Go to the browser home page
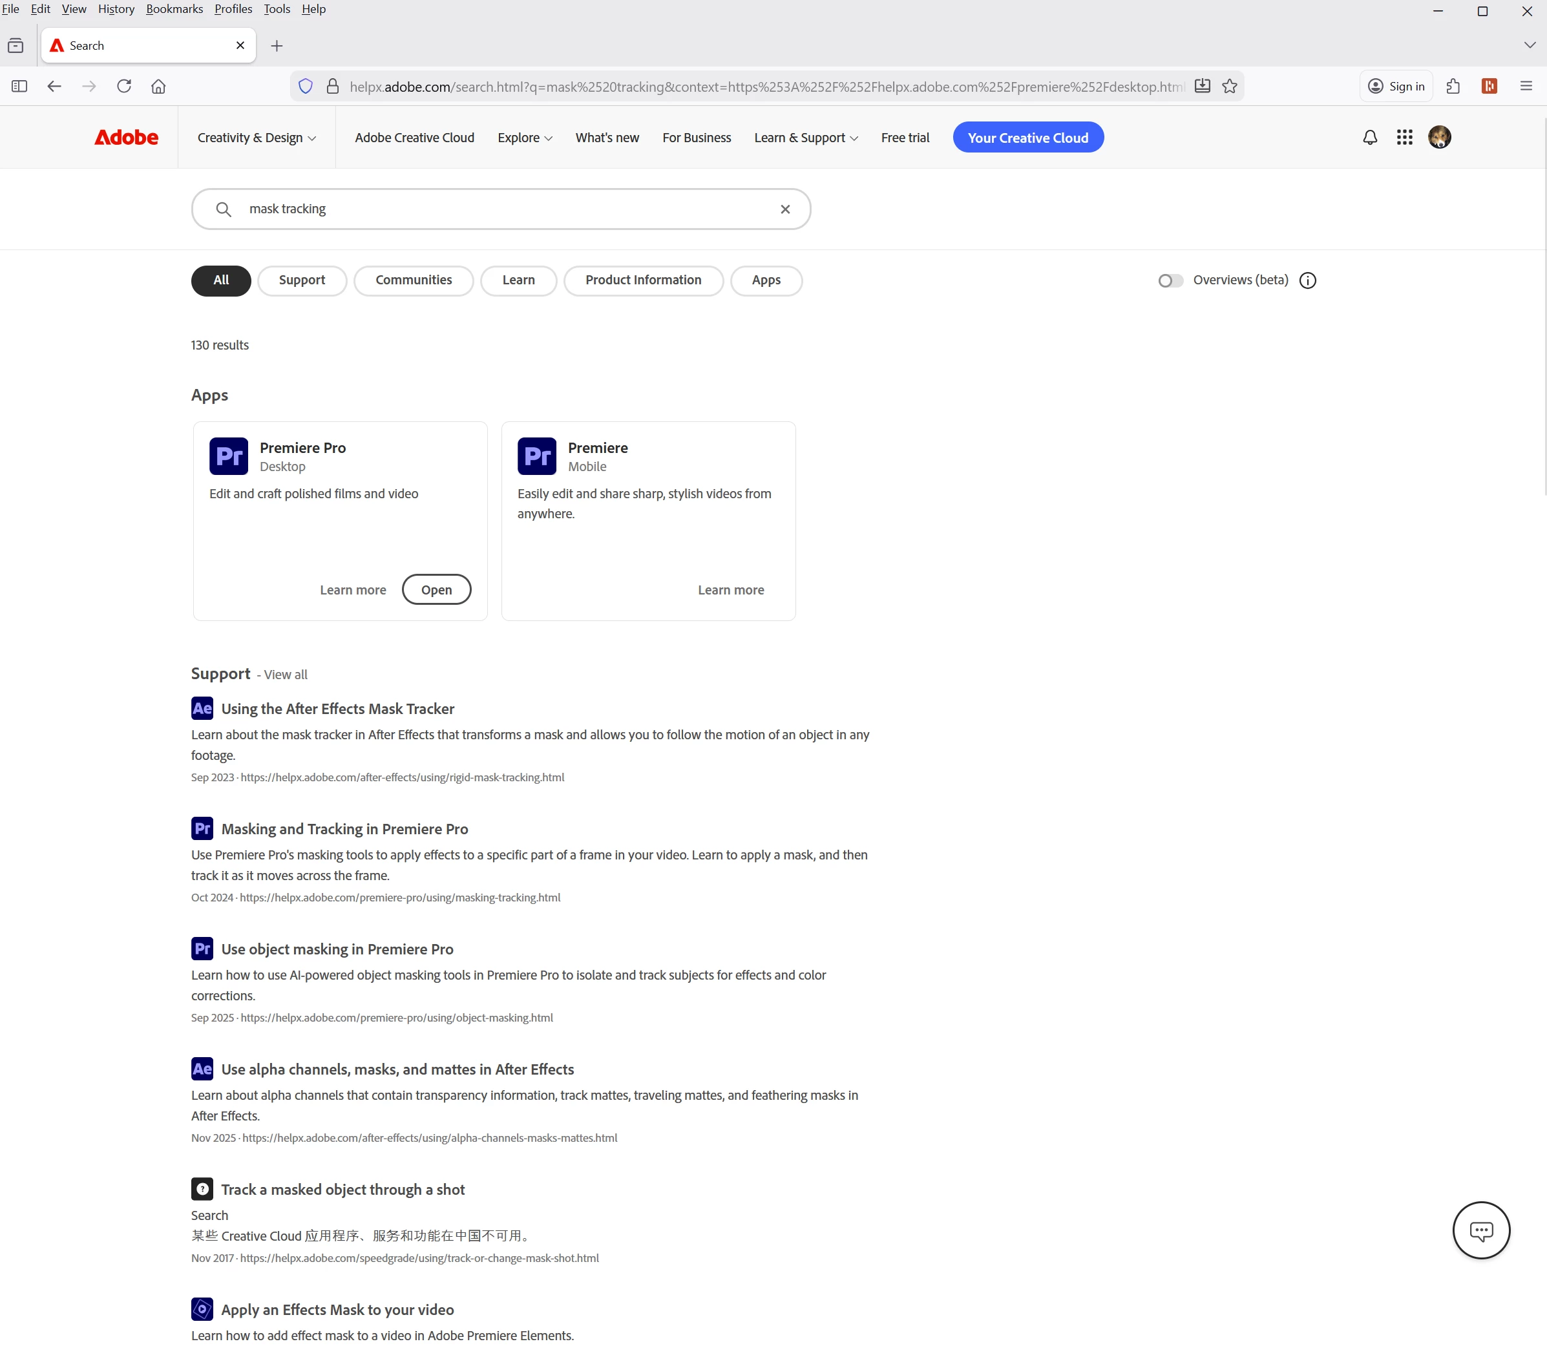This screenshot has width=1547, height=1346. [158, 87]
